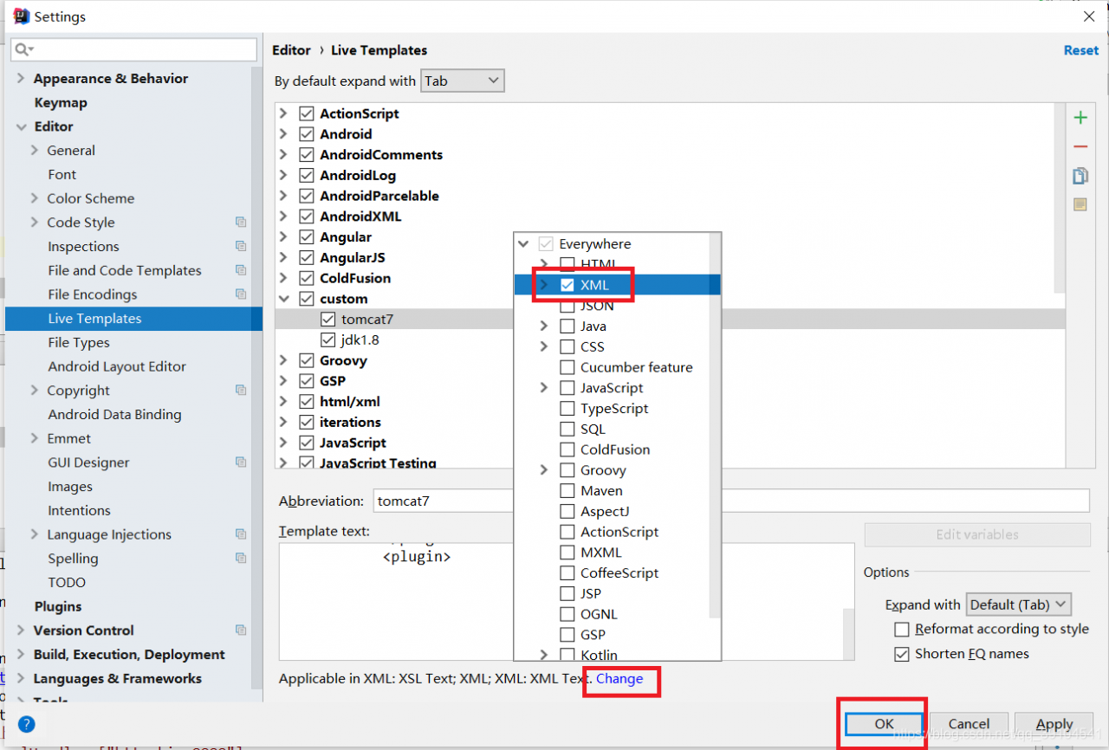Toggle the jdk1.8 template checkbox
The width and height of the screenshot is (1109, 750).
[328, 340]
